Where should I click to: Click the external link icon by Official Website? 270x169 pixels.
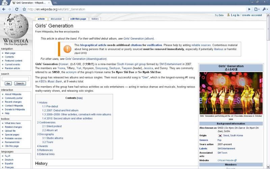click(235, 160)
